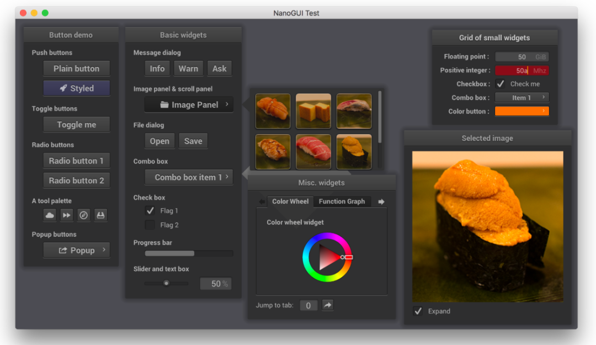Viewport: 596px width, 345px height.
Task: Select the sea urchin gunkan thumbnail
Action: click(354, 152)
